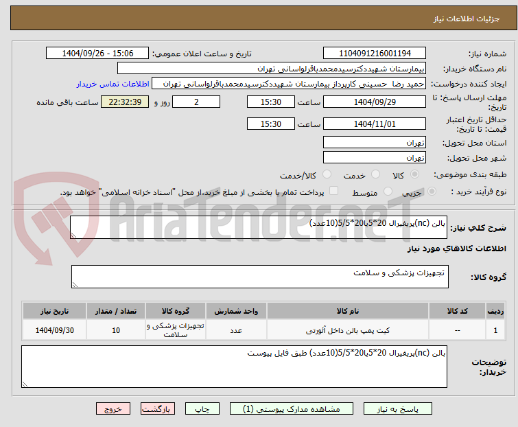This screenshot has height=427, width=518.
Task: Click the بازگشت back button
Action: pos(157,409)
